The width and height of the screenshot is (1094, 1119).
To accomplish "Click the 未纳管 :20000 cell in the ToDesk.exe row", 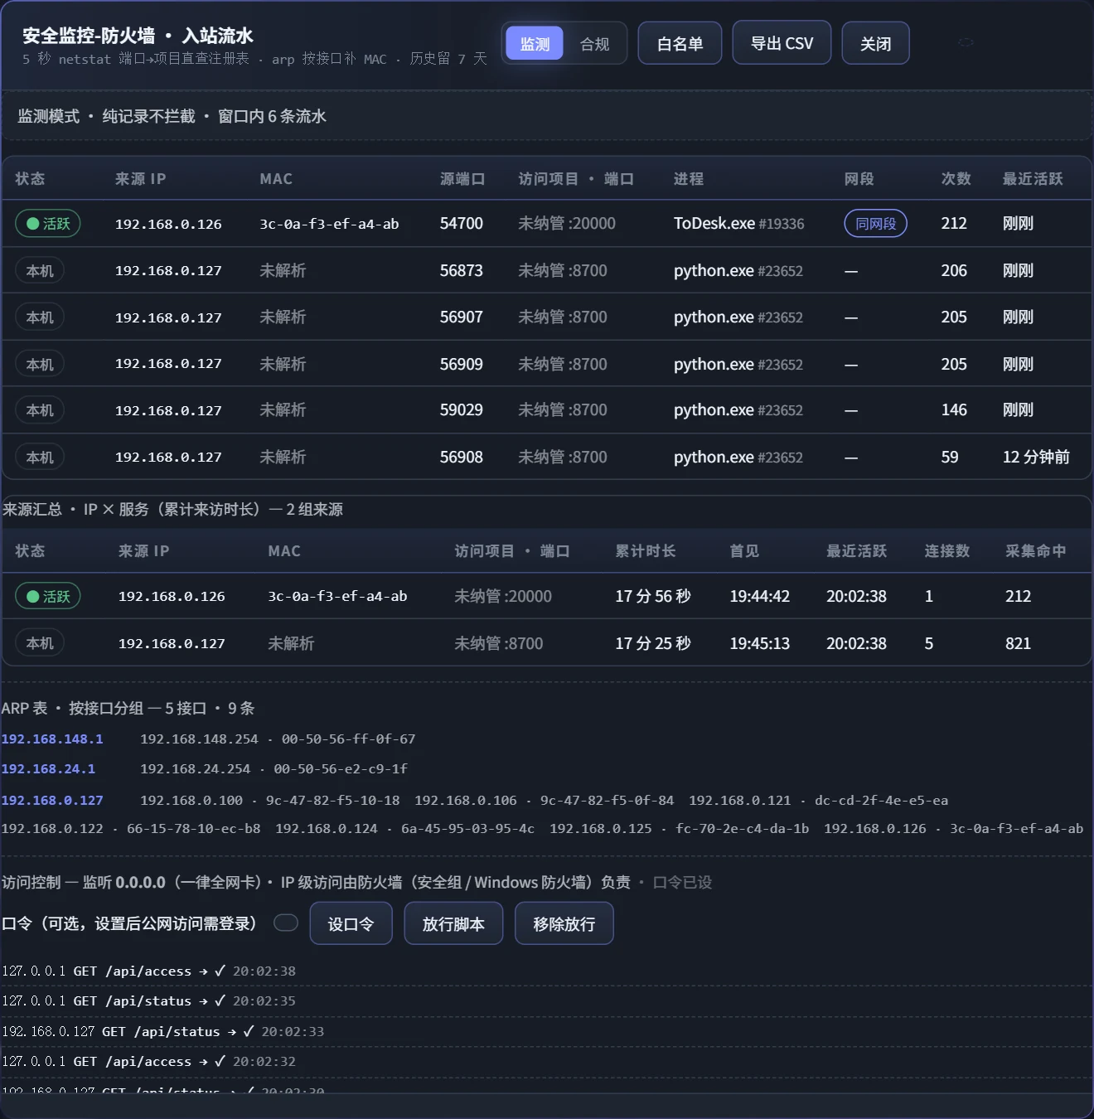I will [567, 224].
